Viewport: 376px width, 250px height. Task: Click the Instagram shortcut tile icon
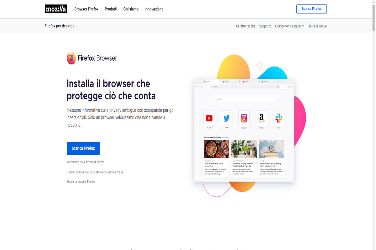click(x=244, y=118)
